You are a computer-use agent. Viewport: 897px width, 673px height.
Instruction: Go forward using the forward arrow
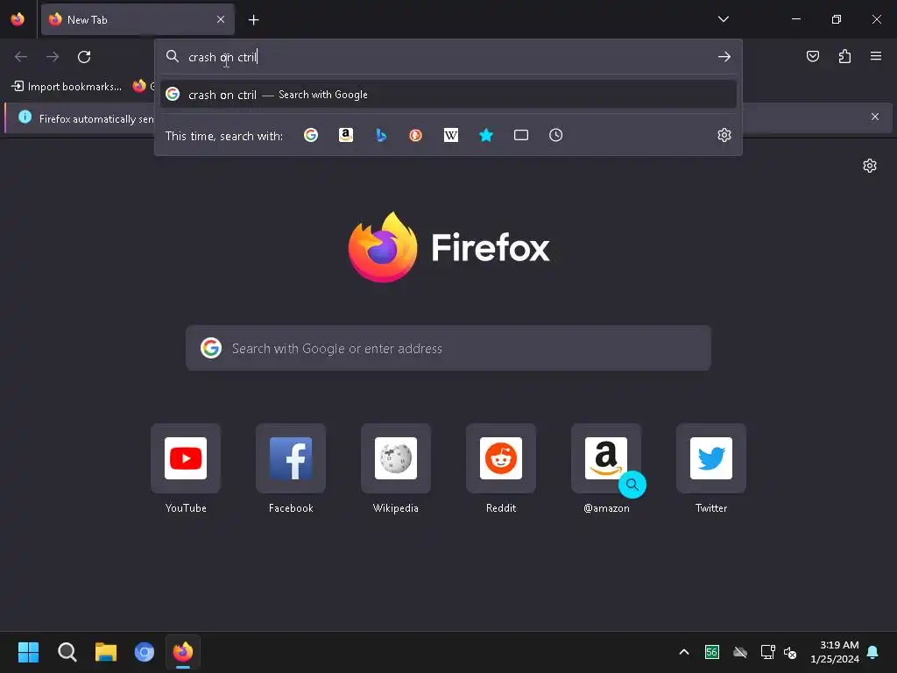[53, 57]
